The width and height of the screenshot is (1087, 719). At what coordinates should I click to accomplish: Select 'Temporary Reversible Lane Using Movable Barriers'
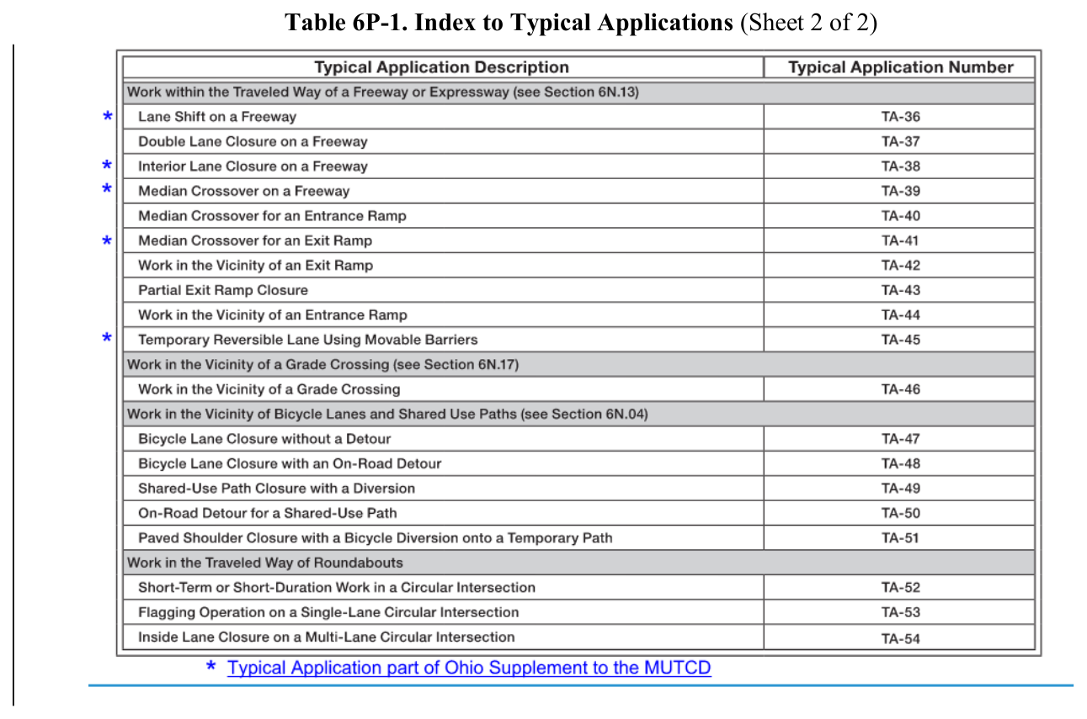pyautogui.click(x=307, y=340)
